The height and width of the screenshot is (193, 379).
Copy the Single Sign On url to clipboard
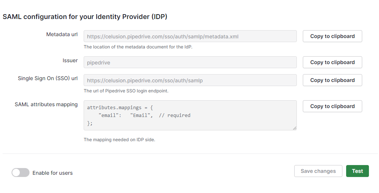pyautogui.click(x=332, y=80)
